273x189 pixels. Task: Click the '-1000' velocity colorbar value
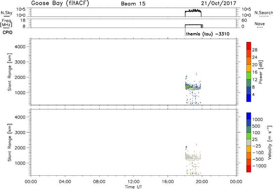pyautogui.click(x=259, y=166)
